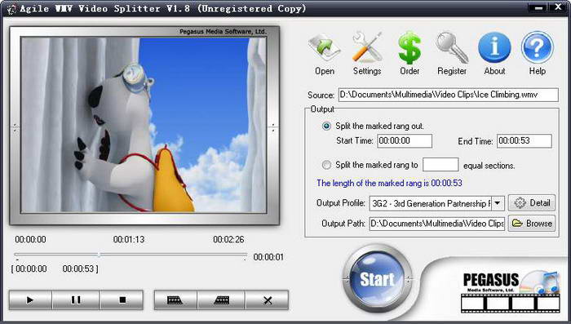Open the Settings tools icon

367,54
